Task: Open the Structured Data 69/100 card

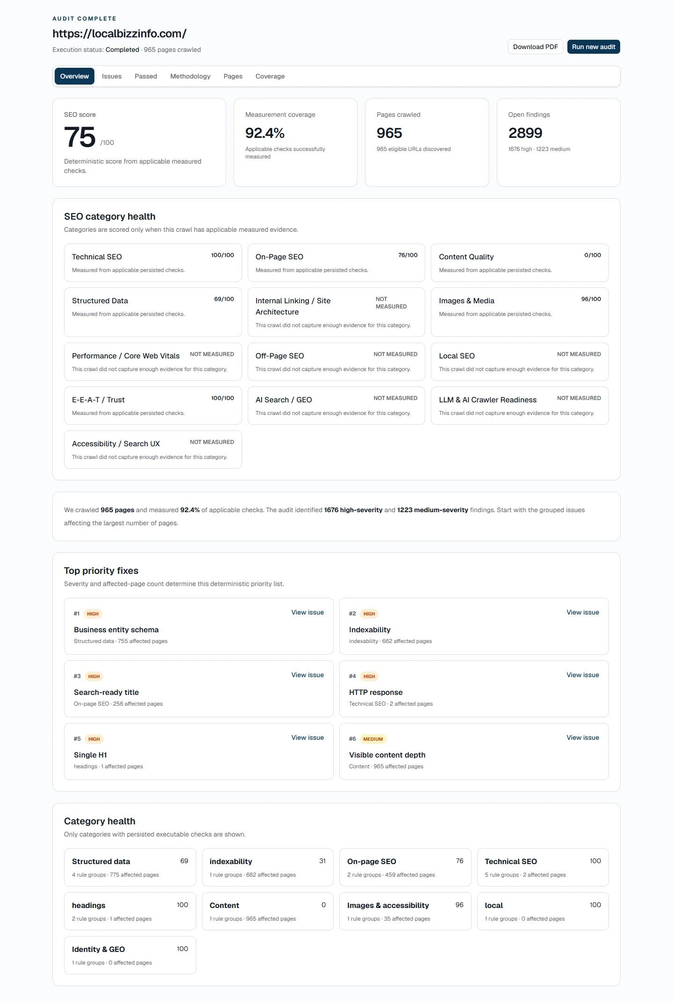Action: coord(153,312)
